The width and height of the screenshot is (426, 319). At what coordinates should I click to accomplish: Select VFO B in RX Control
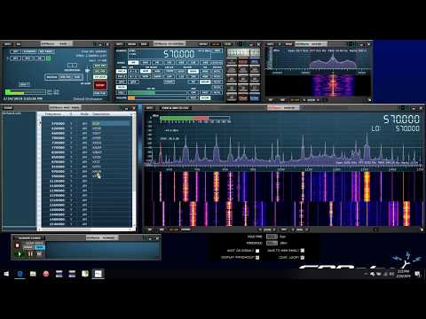coord(122,76)
